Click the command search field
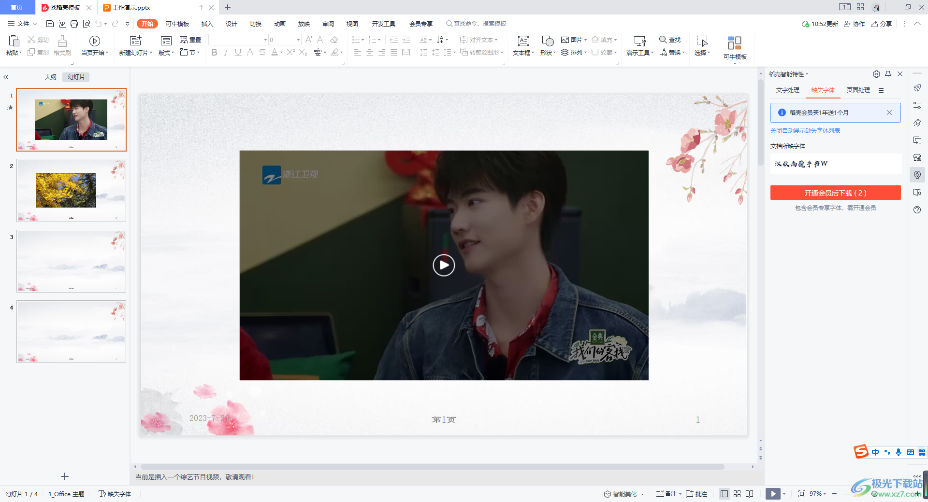The width and height of the screenshot is (928, 502). click(x=476, y=24)
